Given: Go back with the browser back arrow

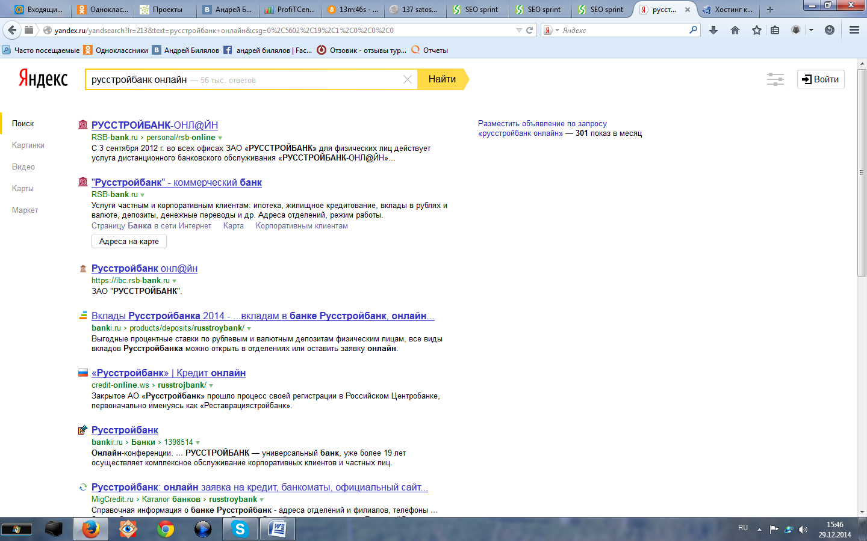Looking at the screenshot, I should click(12, 30).
